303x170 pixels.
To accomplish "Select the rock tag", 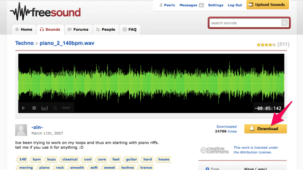I will tap(59, 167).
